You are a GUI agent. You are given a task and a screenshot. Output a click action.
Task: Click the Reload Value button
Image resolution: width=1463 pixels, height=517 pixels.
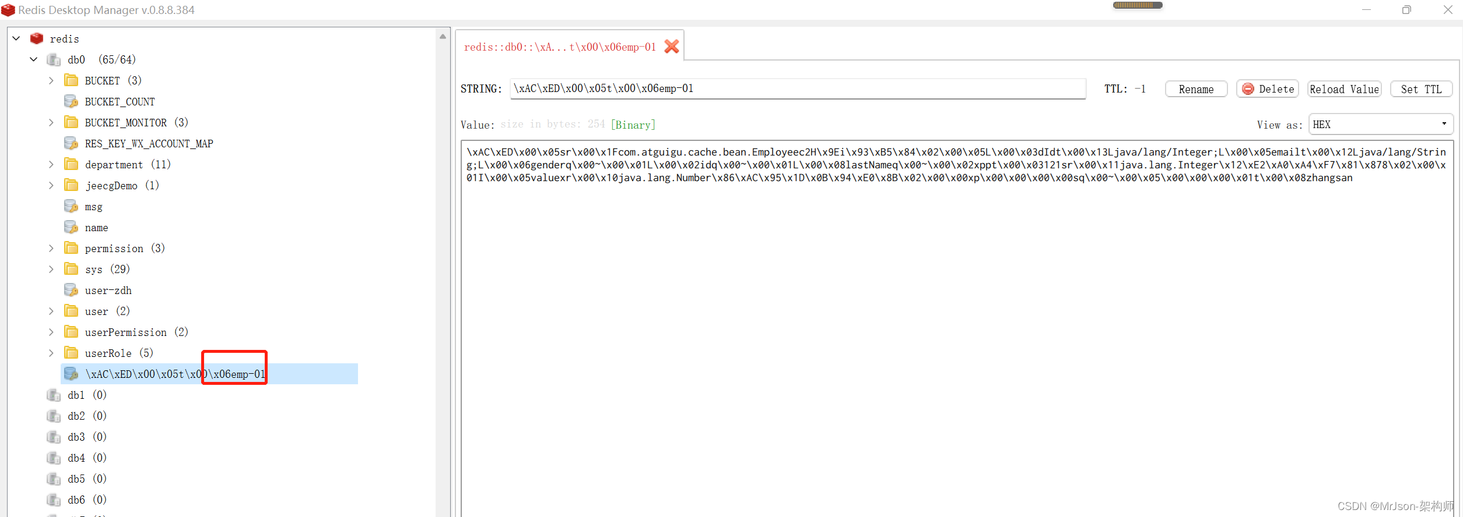[x=1344, y=89]
